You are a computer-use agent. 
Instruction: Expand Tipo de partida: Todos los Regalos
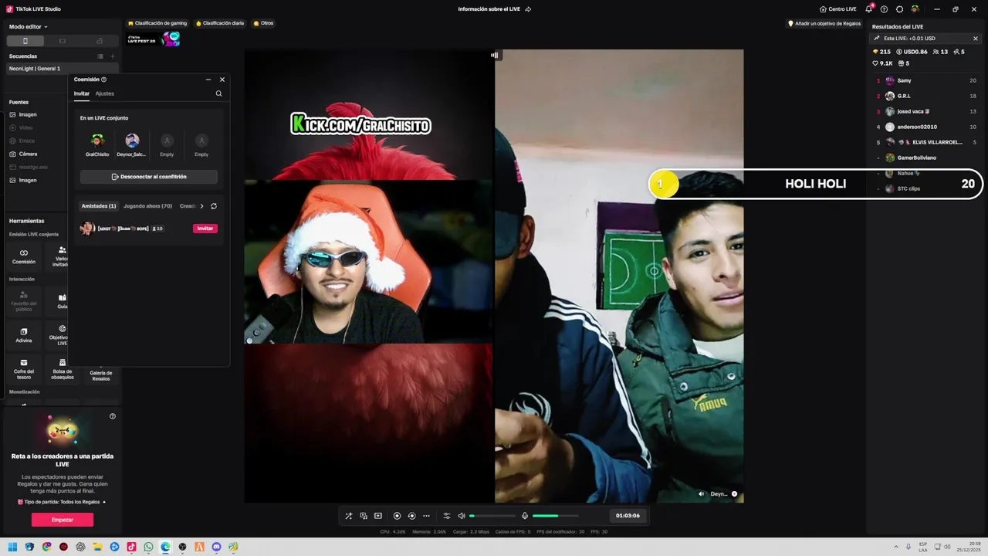pos(62,502)
